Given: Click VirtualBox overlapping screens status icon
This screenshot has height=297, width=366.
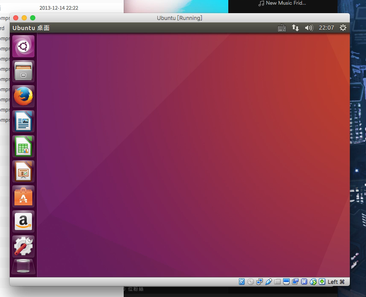Looking at the screenshot, I should (295, 281).
